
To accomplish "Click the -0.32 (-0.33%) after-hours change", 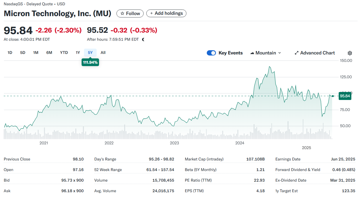I will [x=134, y=30].
